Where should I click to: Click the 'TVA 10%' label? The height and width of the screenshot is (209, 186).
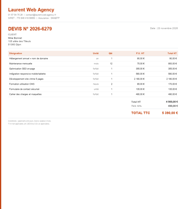pyautogui.click(x=136, y=106)
